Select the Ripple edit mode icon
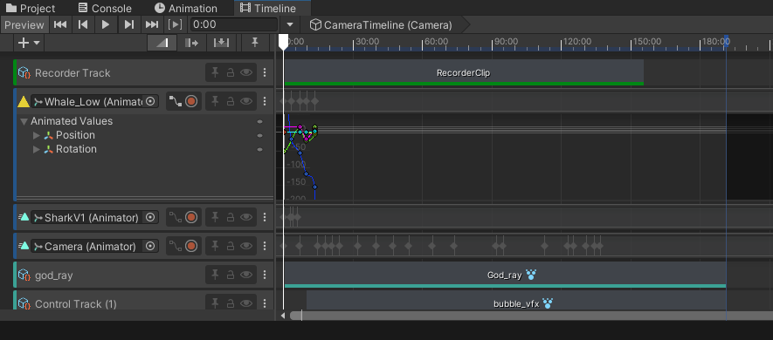The height and width of the screenshot is (340, 773). [x=191, y=44]
